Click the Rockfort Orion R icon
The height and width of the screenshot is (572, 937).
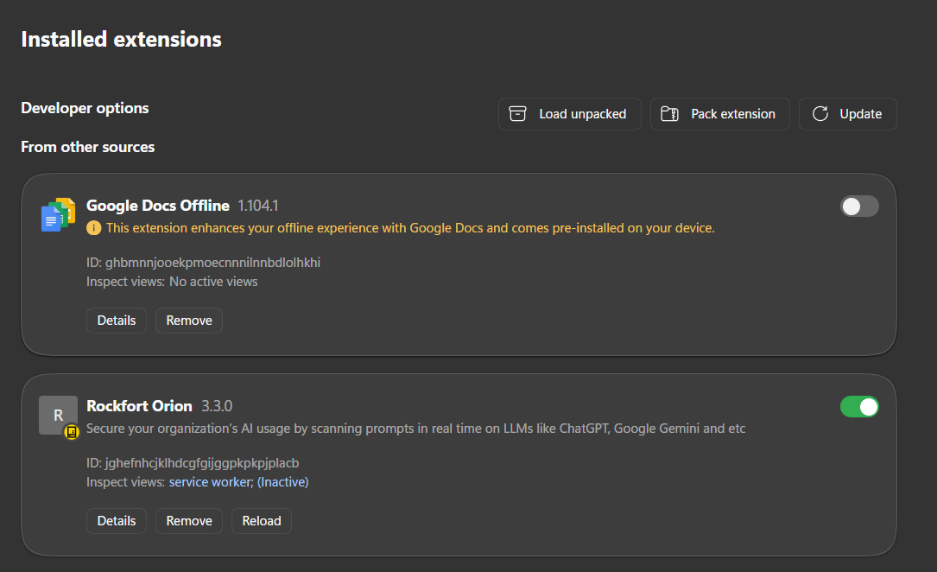(x=58, y=416)
